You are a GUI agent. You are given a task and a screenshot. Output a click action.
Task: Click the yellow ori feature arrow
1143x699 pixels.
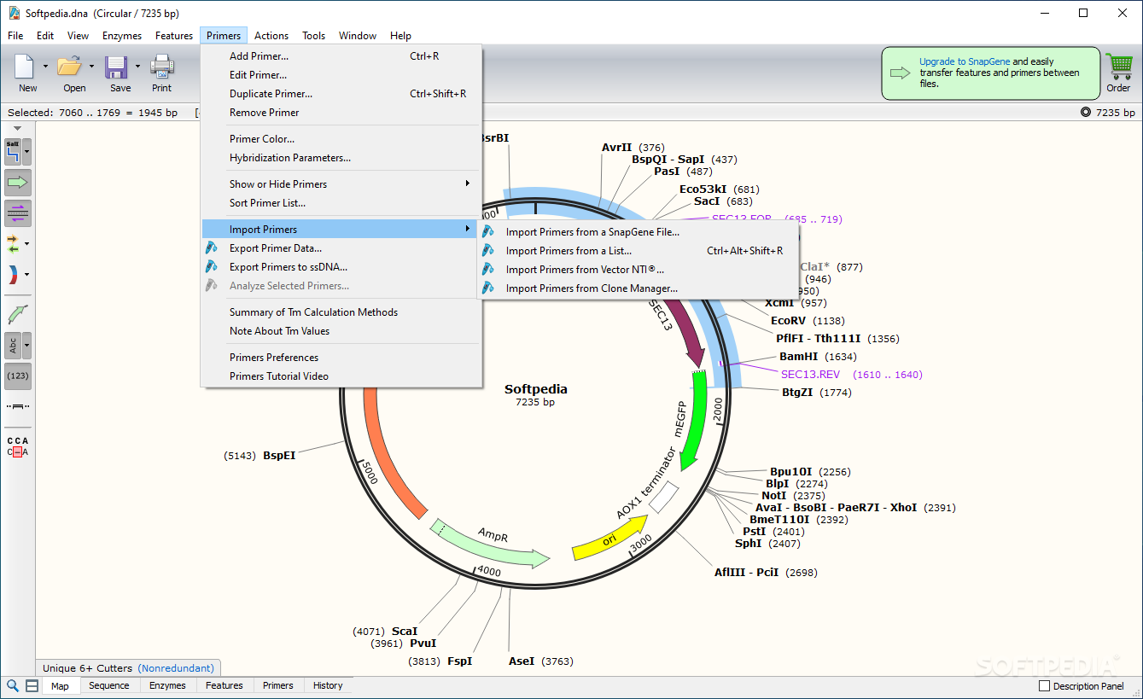[x=609, y=539]
